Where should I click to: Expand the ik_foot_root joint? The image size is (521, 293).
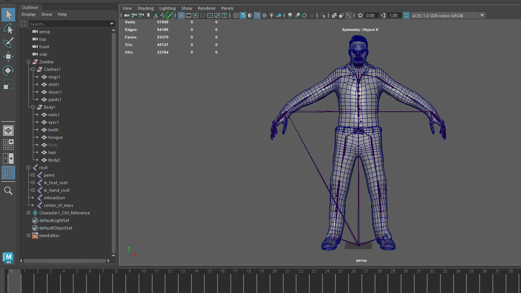pyautogui.click(x=33, y=183)
